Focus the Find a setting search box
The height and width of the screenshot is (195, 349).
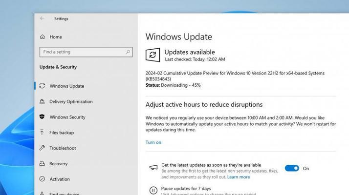pyautogui.click(x=86, y=52)
